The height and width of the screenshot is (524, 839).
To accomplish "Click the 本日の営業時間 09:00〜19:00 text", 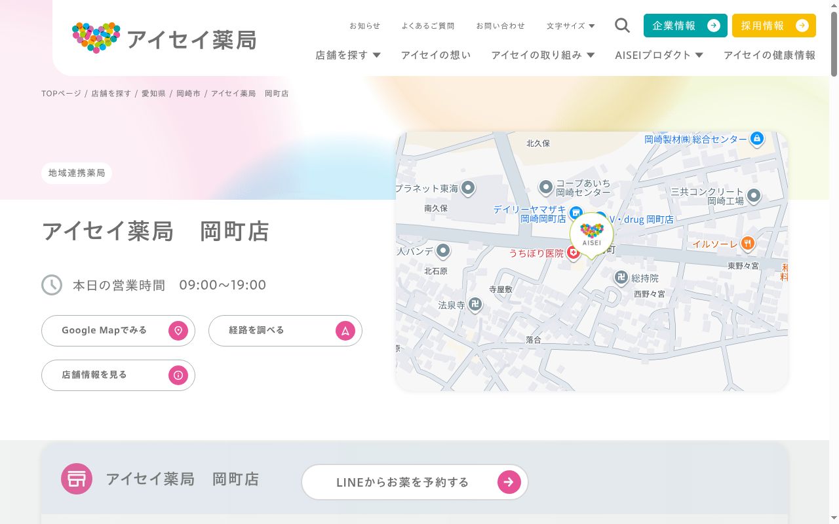I will (169, 285).
